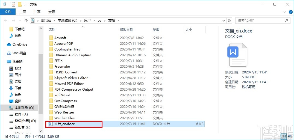Sort by the 名称 column header
The width and height of the screenshot is (294, 140).
point(52,29)
